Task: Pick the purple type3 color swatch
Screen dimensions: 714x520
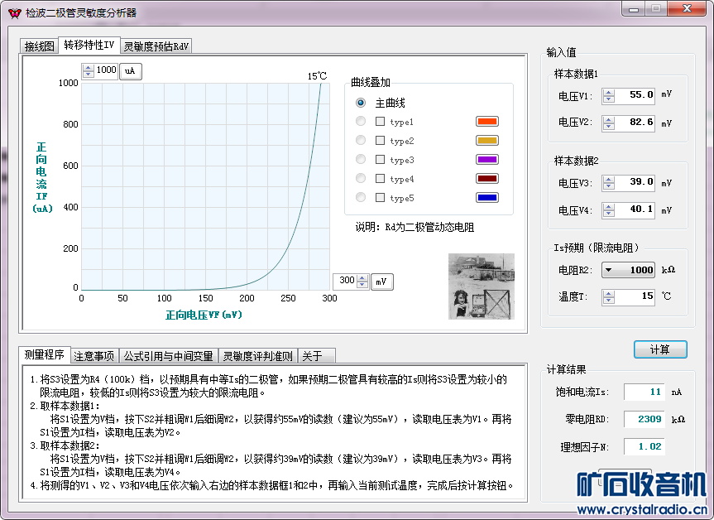Action: click(x=487, y=160)
